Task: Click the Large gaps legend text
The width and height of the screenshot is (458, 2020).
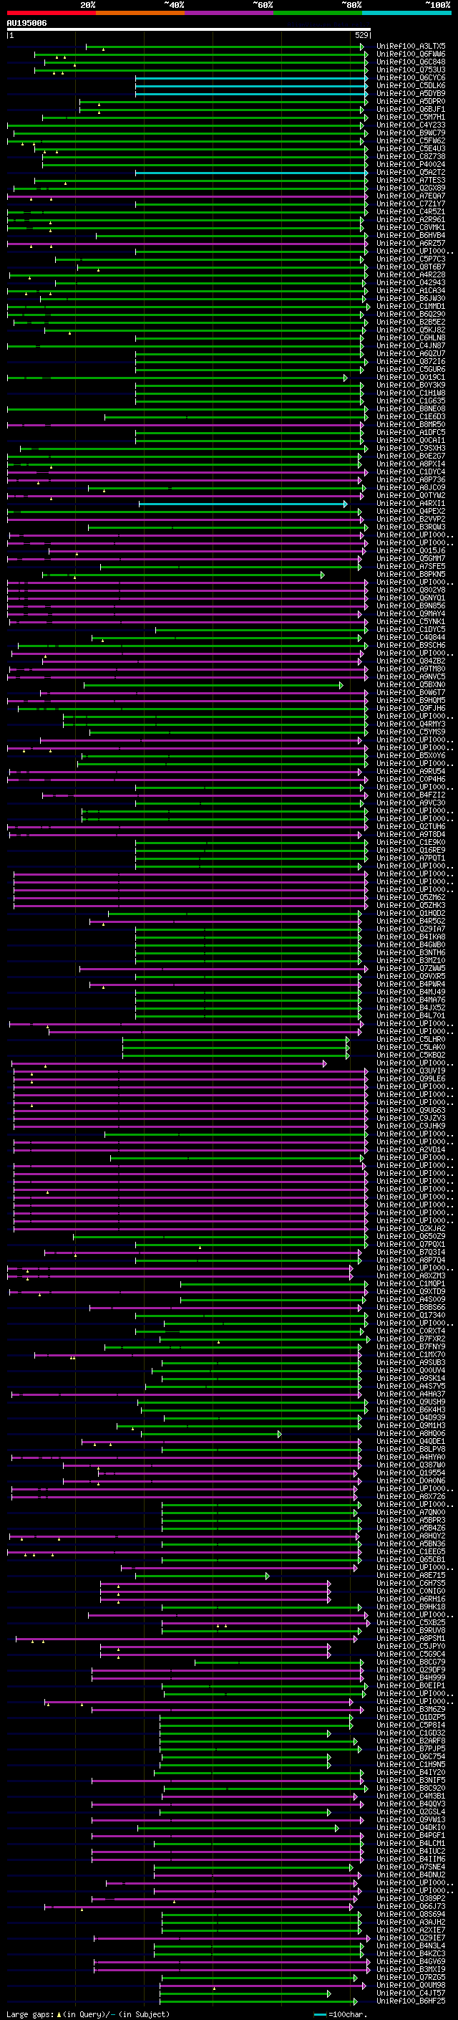Action: point(88,2014)
